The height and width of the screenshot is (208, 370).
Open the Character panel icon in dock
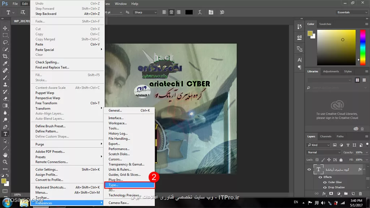click(300, 60)
